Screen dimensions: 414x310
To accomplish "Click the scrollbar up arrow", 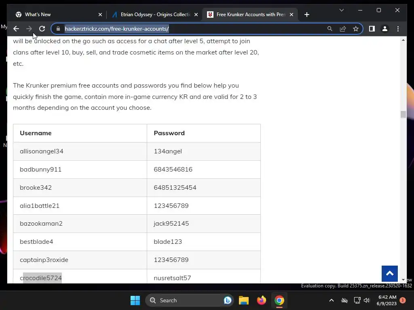I will (x=403, y=40).
